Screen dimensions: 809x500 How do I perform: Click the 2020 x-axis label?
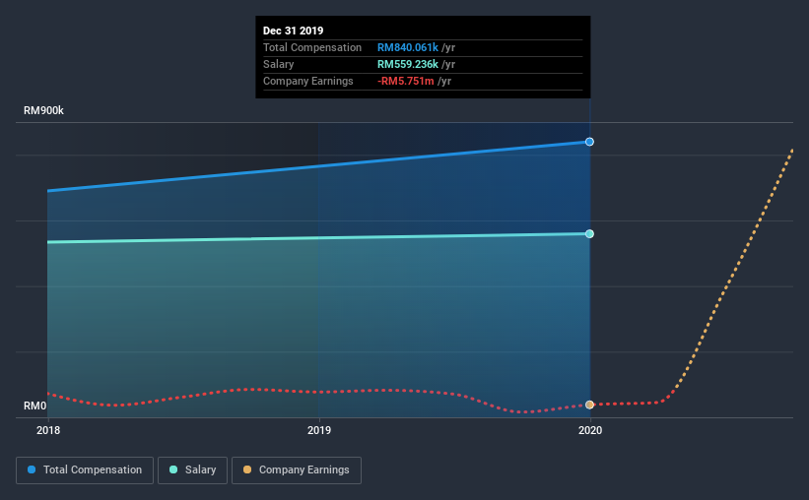point(589,430)
